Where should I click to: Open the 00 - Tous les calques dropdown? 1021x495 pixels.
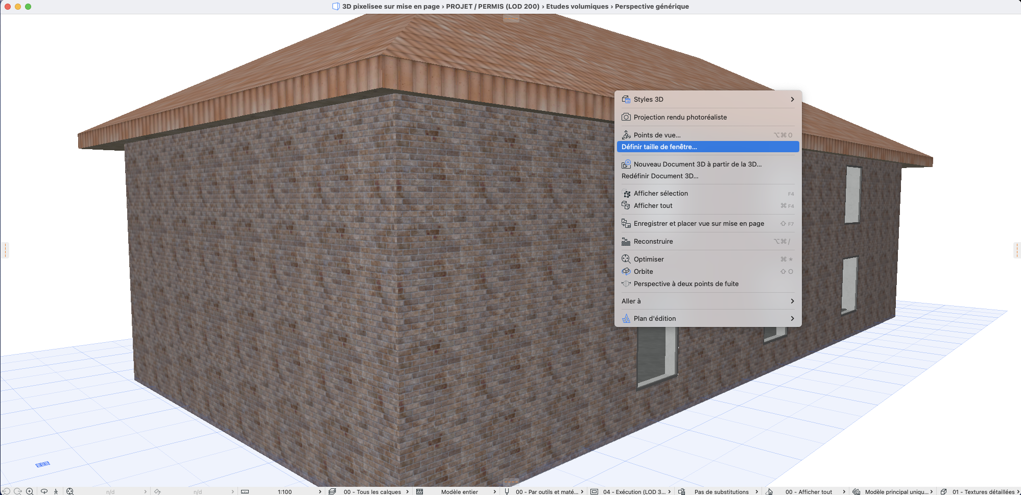coord(375,492)
